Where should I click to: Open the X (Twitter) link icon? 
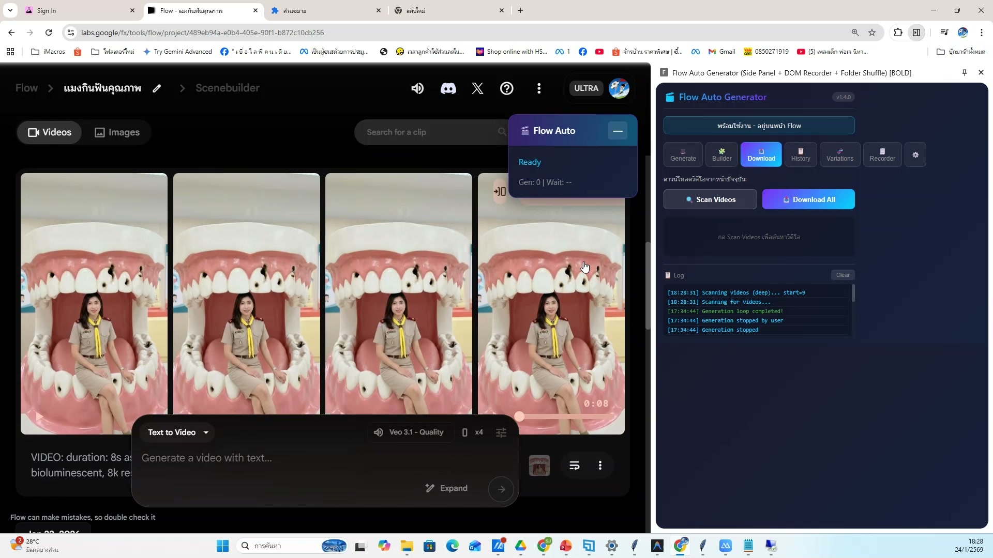coord(477,88)
